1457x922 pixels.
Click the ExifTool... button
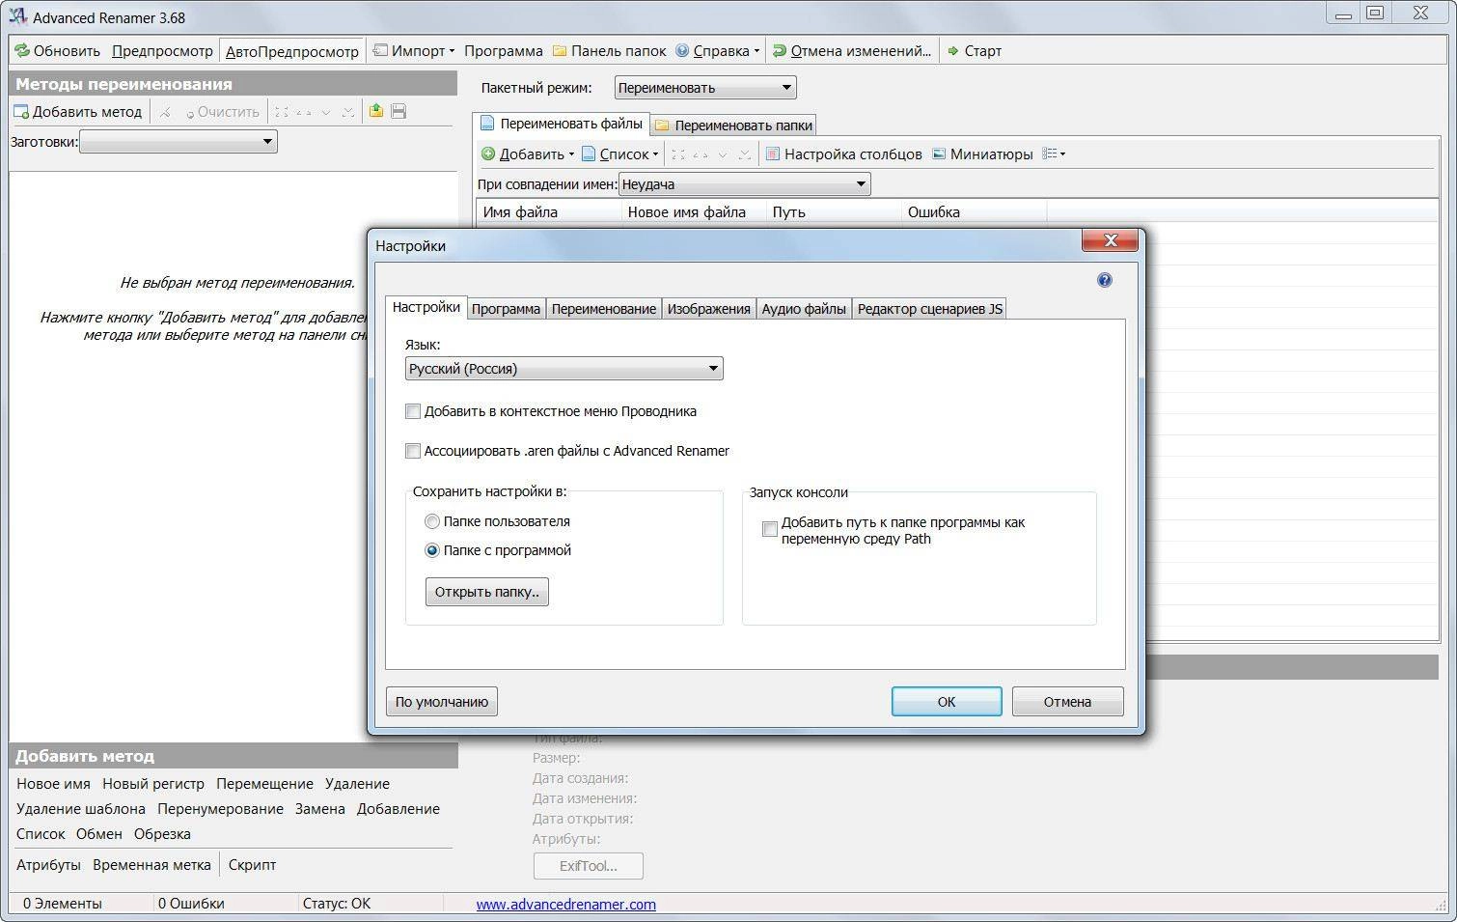[588, 866]
